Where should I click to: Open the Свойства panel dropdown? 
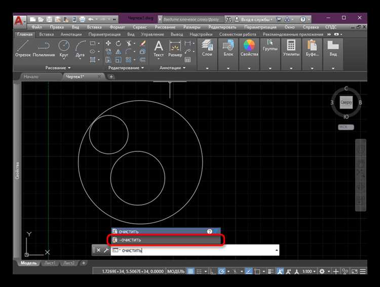pyautogui.click(x=249, y=68)
